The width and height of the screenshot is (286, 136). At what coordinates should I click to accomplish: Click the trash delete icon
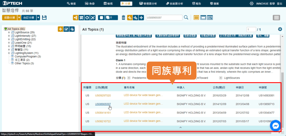coord(123,18)
